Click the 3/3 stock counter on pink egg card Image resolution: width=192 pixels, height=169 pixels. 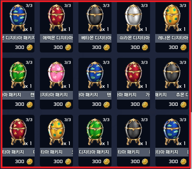point(68,62)
